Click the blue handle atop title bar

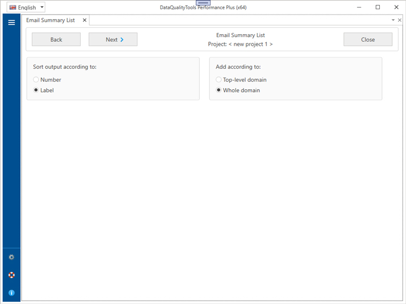pos(203,3)
